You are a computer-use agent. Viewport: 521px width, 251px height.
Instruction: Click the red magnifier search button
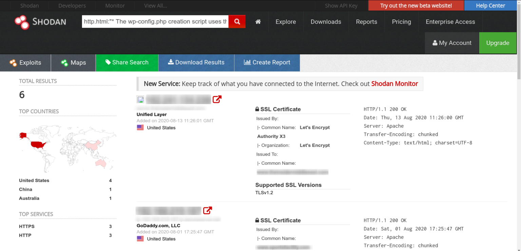coord(237,22)
